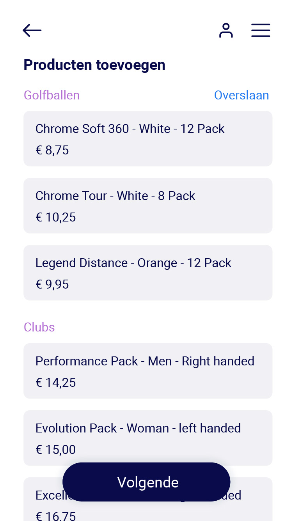Select Chrome Soft 360 White 12 Pack
The width and height of the screenshot is (293, 521).
coord(148,139)
